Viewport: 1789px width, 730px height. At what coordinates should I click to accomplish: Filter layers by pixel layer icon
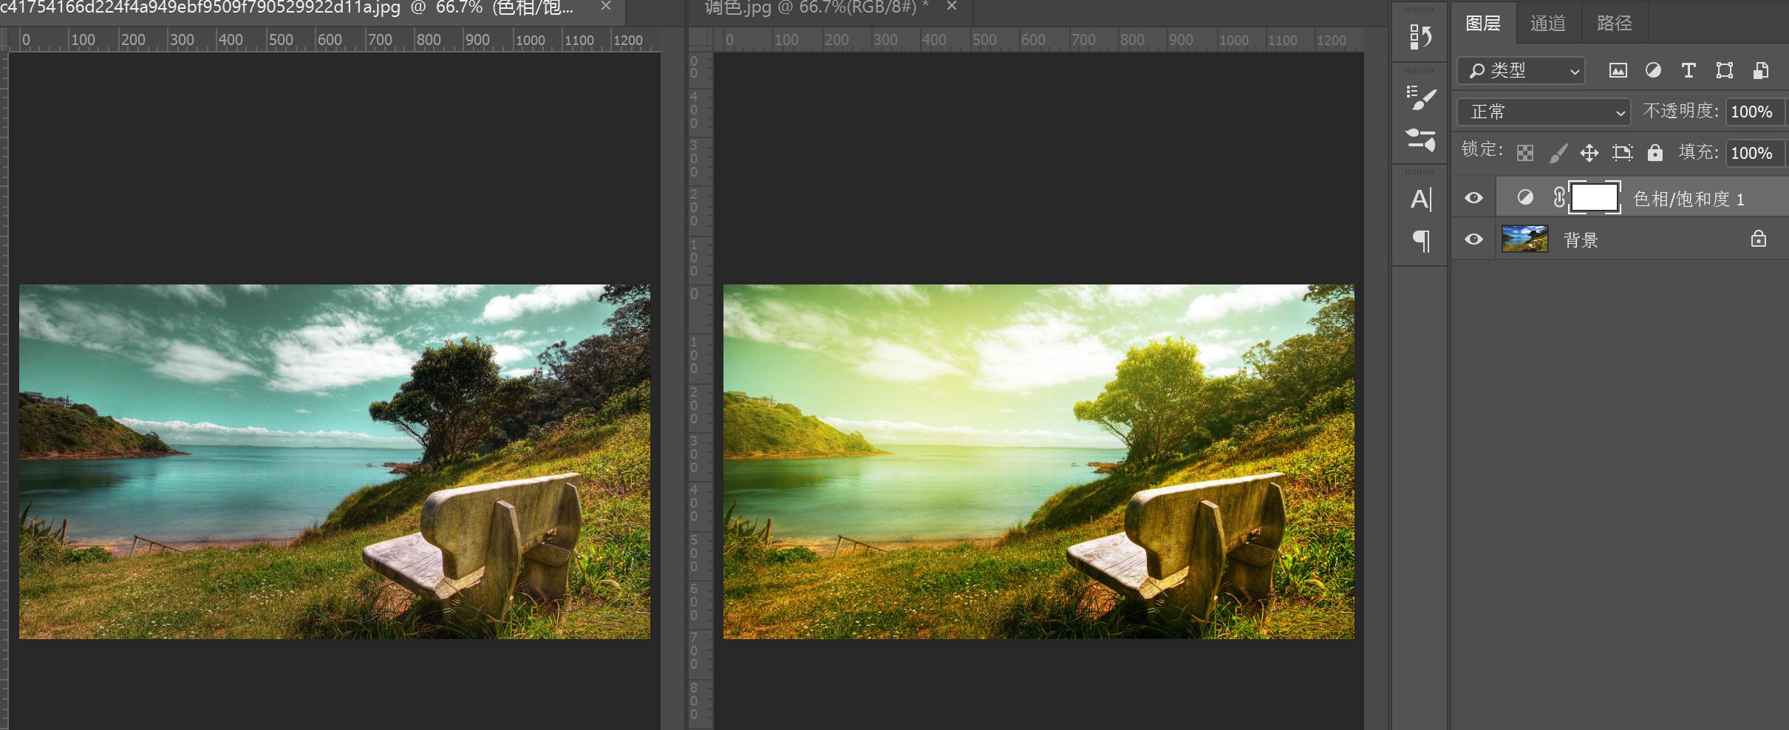tap(1618, 71)
